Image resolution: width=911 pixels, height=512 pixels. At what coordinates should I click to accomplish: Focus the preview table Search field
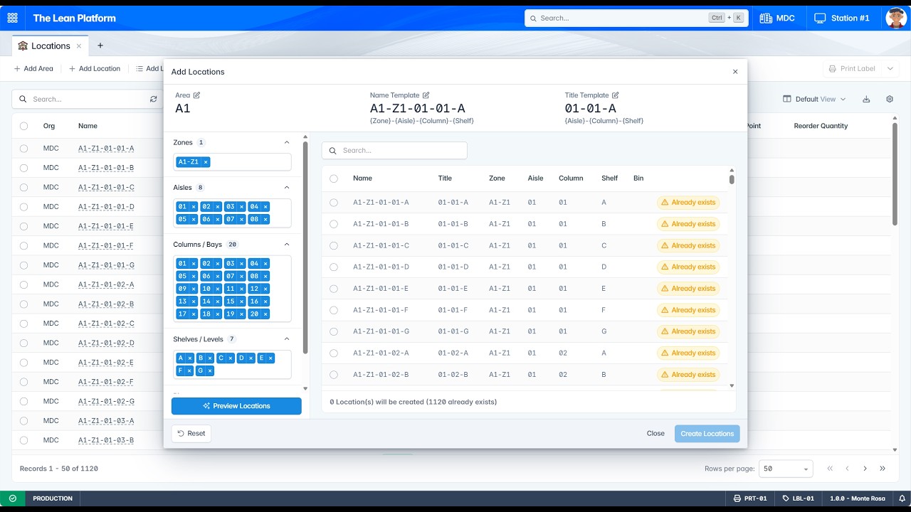[394, 151]
